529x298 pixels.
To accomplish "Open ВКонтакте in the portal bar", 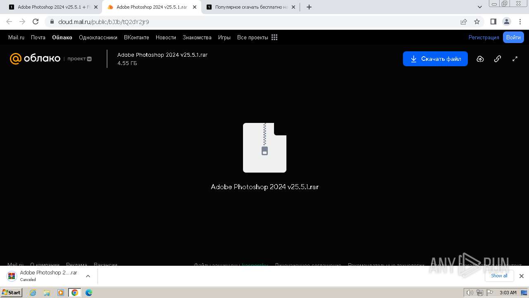I will click(136, 37).
